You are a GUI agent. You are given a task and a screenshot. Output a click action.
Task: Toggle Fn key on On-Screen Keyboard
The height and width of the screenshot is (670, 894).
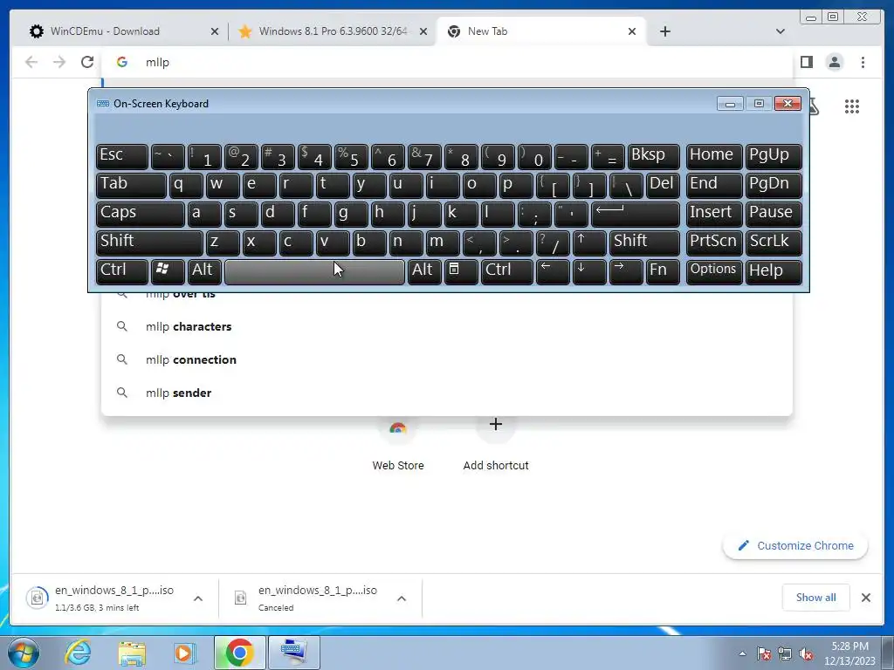click(663, 271)
